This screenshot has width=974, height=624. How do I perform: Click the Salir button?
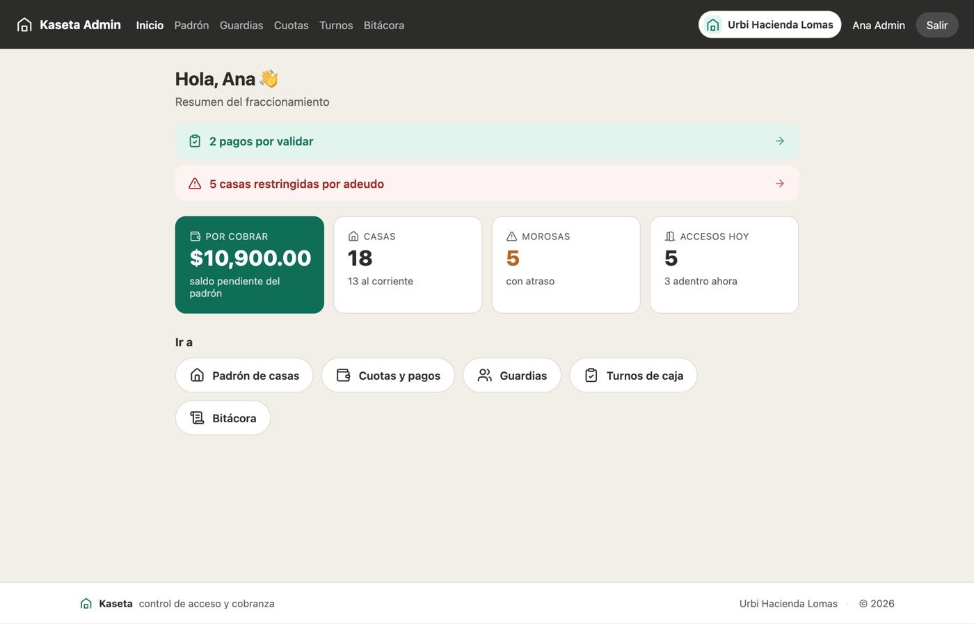pyautogui.click(x=937, y=25)
